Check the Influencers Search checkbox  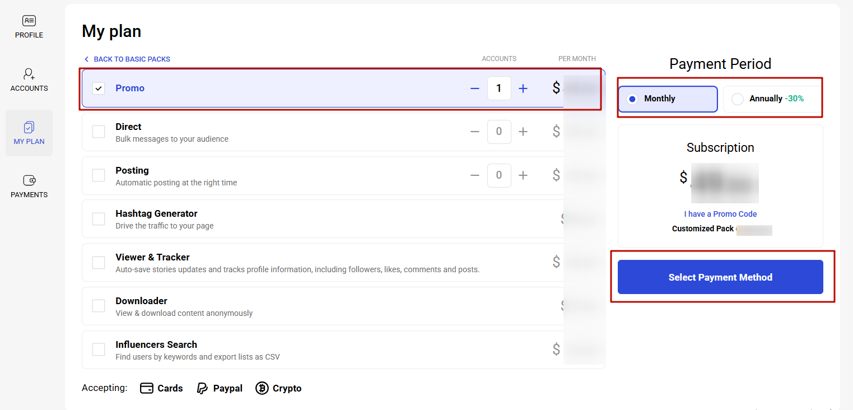point(99,350)
